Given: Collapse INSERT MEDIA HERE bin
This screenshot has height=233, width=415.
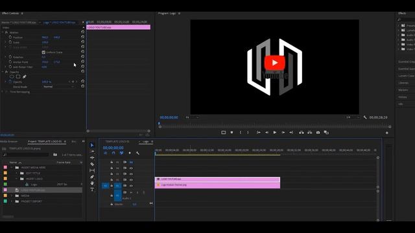Looking at the screenshot, I should point(12,168).
